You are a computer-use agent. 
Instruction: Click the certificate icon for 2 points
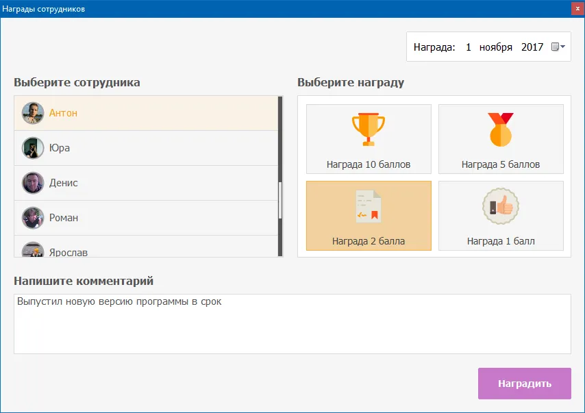368,207
